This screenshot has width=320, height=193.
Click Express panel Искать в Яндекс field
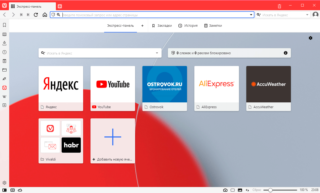[100, 53]
